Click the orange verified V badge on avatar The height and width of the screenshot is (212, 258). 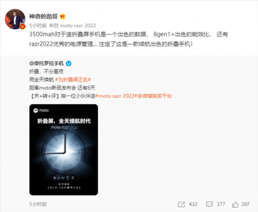coord(22,26)
